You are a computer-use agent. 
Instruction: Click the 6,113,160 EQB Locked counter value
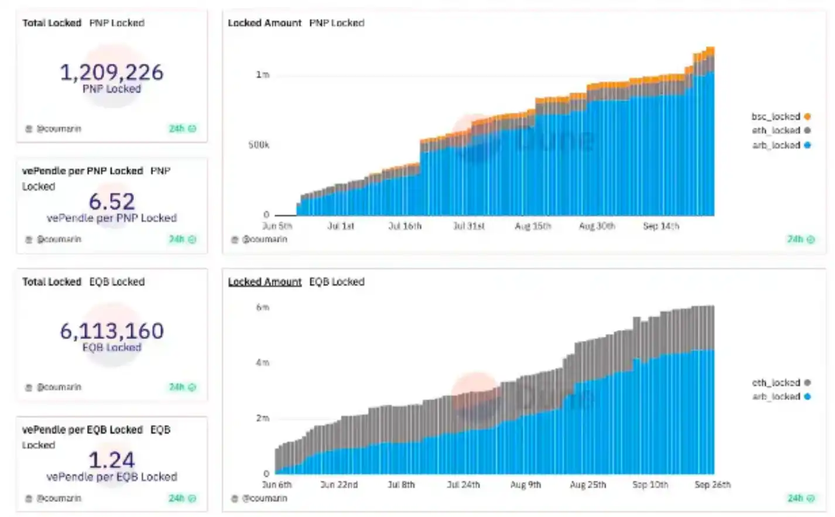point(112,331)
